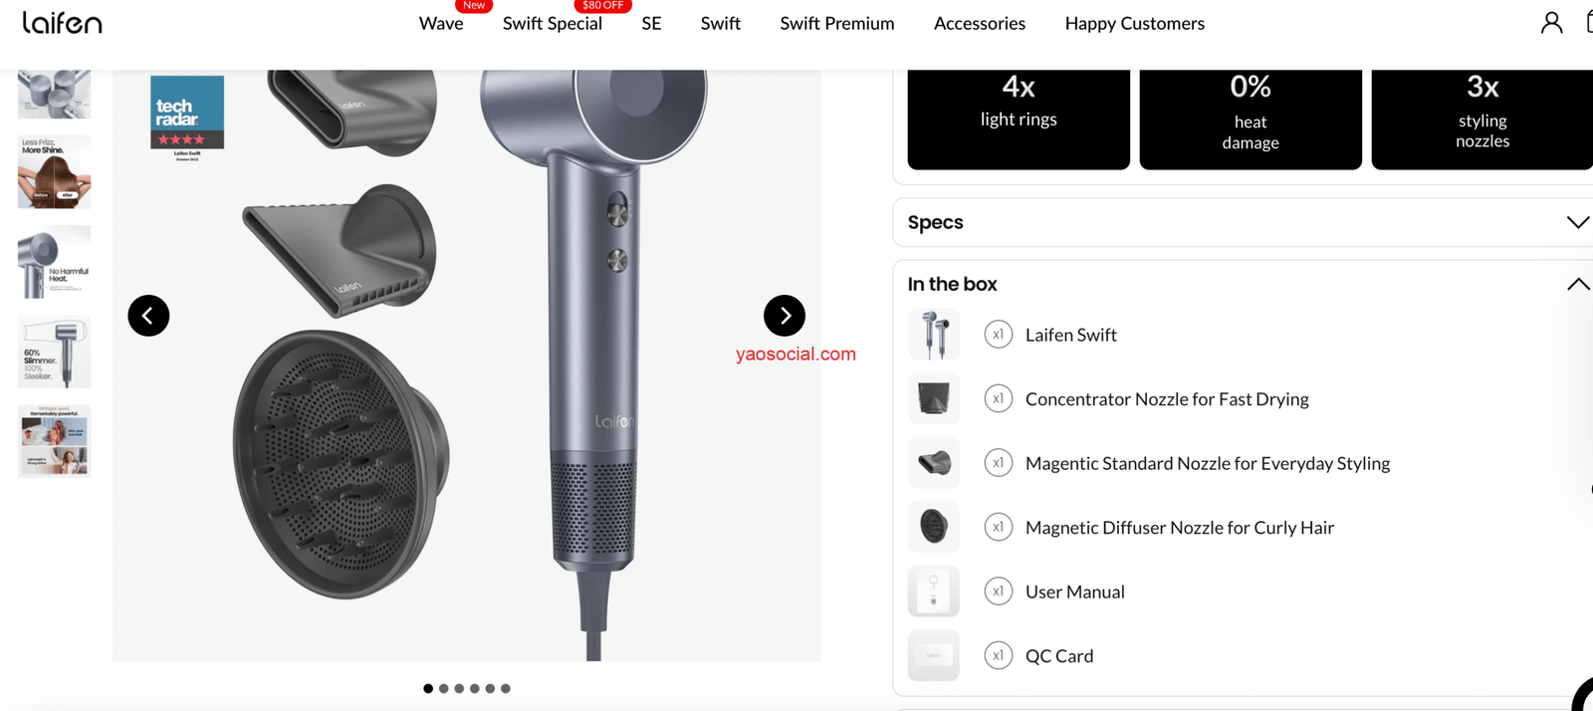Viewport: 1593px width, 711px height.
Task: Select the Less Frizz More Shine thumbnail
Action: pyautogui.click(x=55, y=172)
